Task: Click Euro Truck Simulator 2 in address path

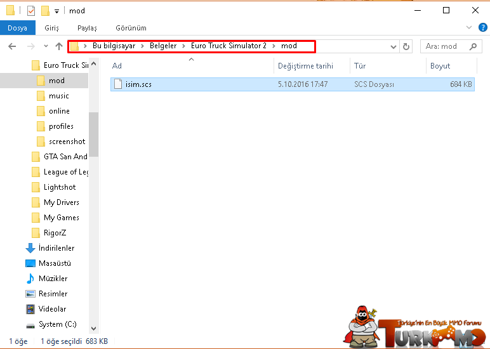Action: point(228,46)
